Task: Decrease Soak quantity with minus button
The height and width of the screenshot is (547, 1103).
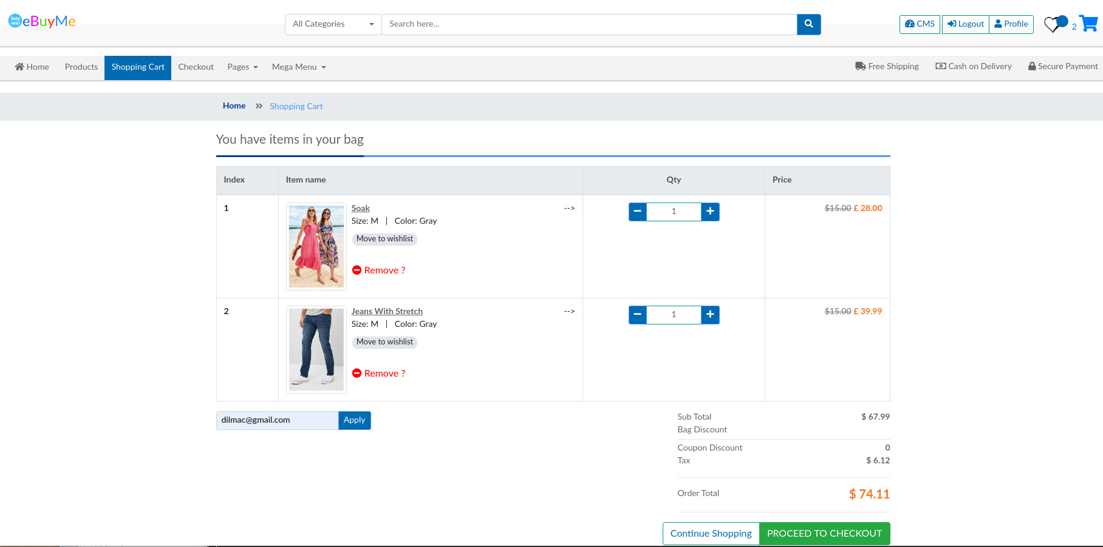Action: 637,212
